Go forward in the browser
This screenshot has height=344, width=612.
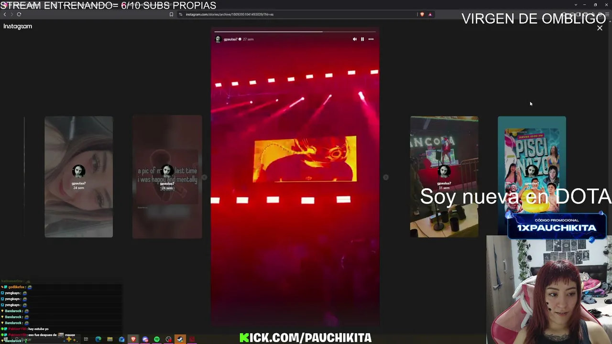coord(11,14)
